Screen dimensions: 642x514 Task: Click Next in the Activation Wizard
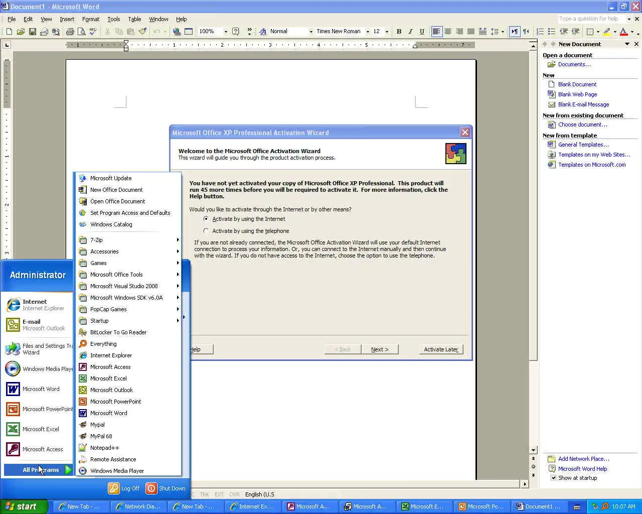pyautogui.click(x=380, y=349)
